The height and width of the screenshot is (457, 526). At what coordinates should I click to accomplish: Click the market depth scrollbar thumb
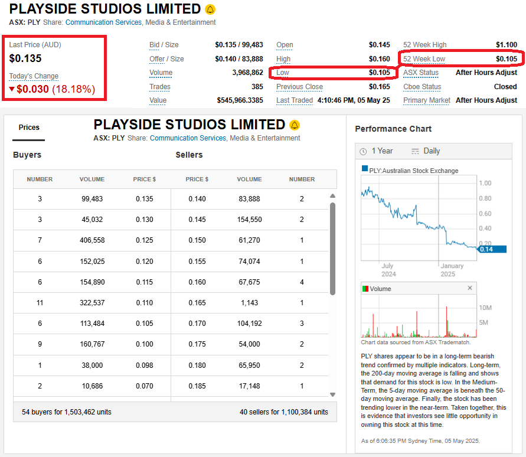click(332, 248)
